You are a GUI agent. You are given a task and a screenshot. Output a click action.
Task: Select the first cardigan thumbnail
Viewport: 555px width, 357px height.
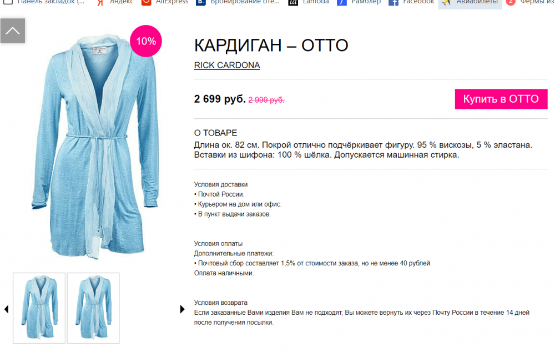tap(39, 308)
